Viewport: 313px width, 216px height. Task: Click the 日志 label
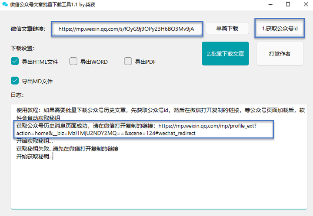(x=17, y=95)
